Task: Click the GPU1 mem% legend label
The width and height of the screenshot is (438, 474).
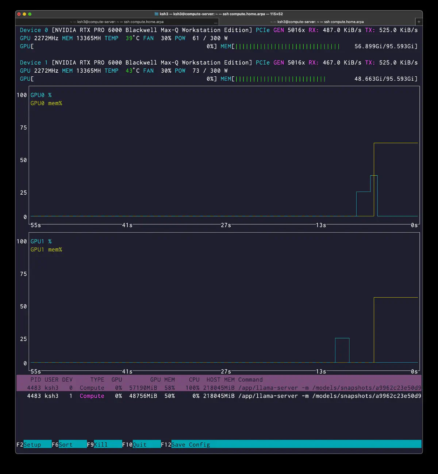Action: [46, 250]
